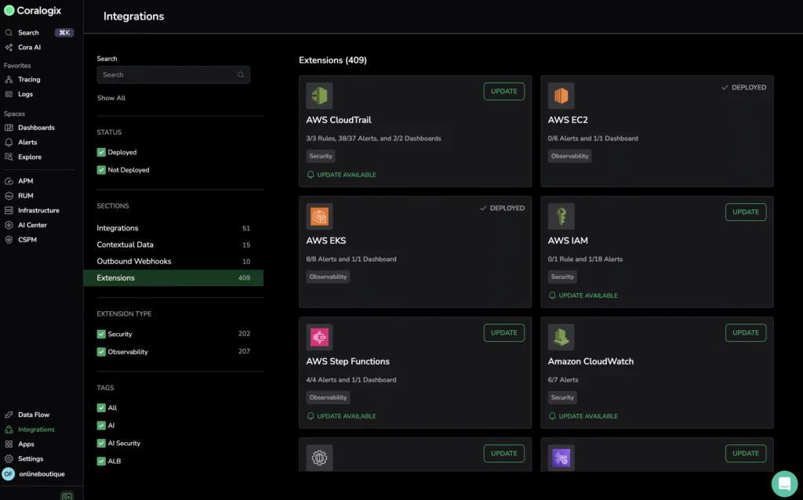The height and width of the screenshot is (500, 803).
Task: Click the integrations Search input field
Action: point(169,75)
